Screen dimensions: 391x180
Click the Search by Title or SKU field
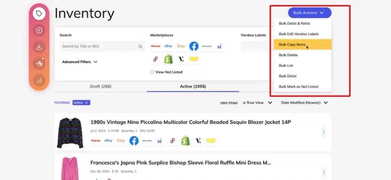(99, 46)
